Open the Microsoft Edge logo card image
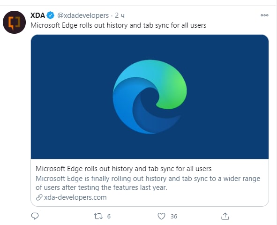This screenshot has width=277, height=225. [150, 97]
